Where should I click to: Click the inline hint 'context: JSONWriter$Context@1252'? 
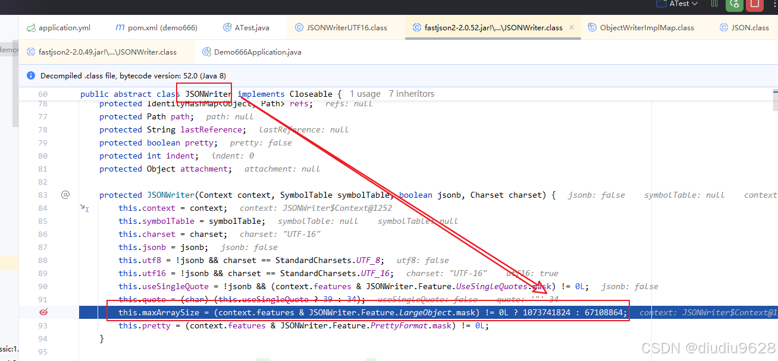tap(316, 208)
